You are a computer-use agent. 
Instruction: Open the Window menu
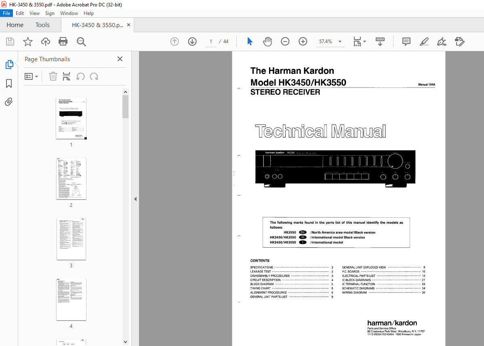[69, 13]
